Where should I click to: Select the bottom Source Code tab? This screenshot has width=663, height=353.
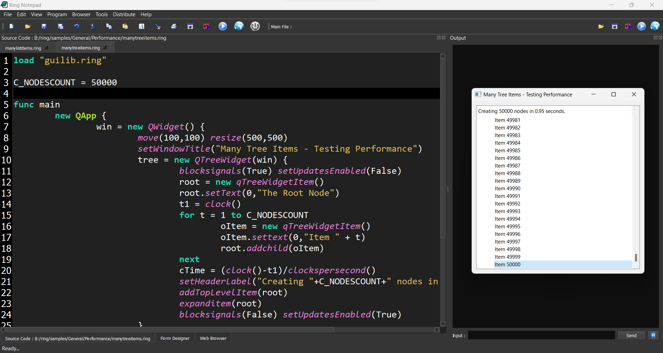(78, 338)
